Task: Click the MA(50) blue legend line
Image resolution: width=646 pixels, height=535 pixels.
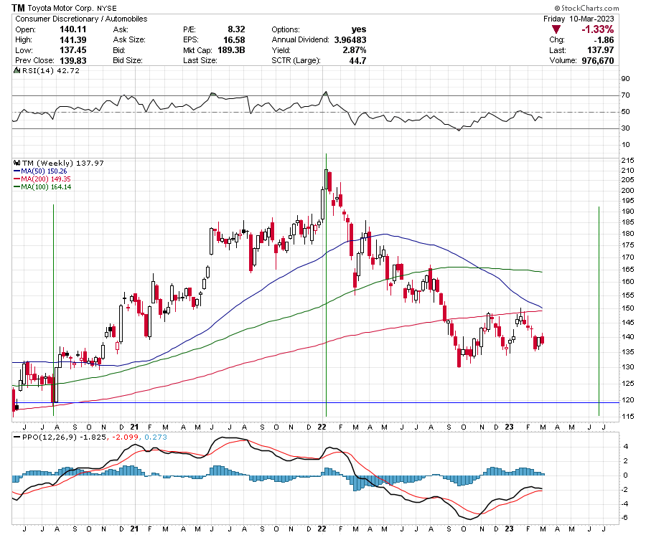Action: coord(17,171)
